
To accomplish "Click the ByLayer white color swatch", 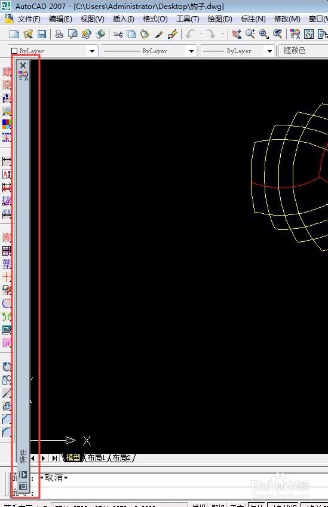I will pos(14,51).
